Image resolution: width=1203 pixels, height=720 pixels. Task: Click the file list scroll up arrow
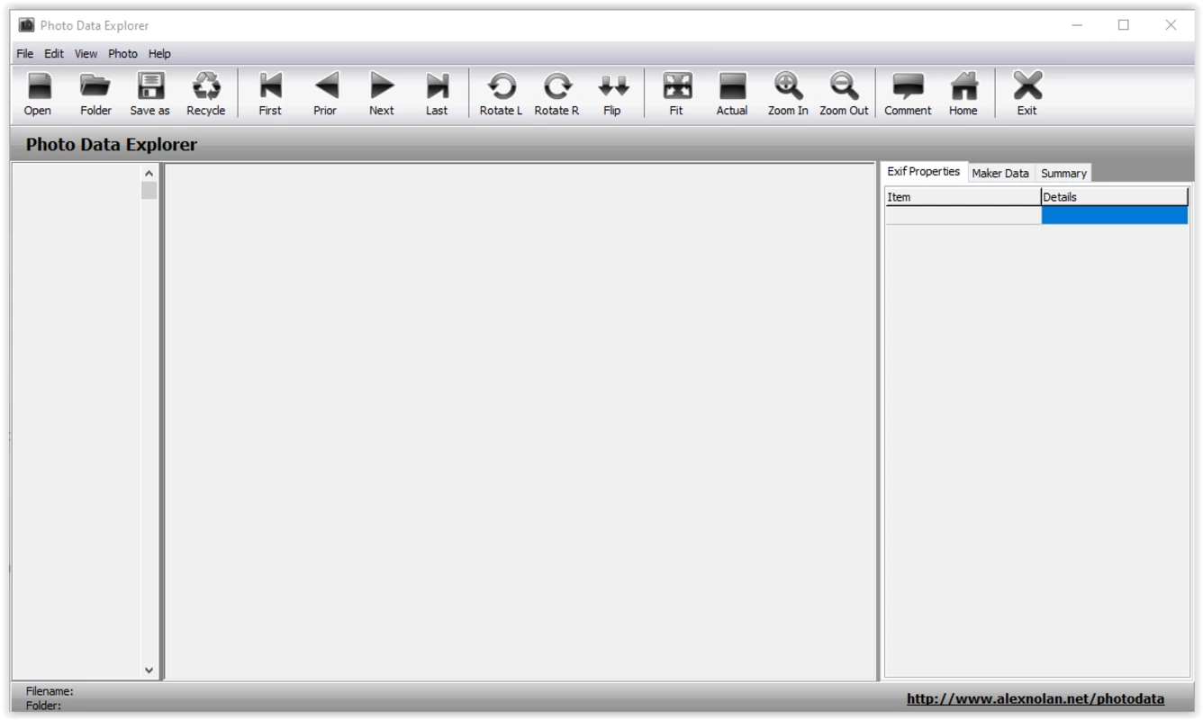149,173
